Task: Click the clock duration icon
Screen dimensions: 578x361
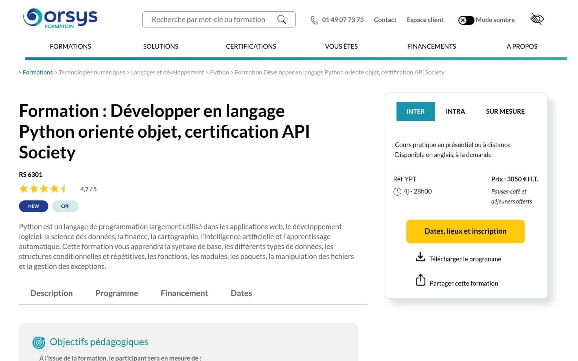Action: coord(397,192)
